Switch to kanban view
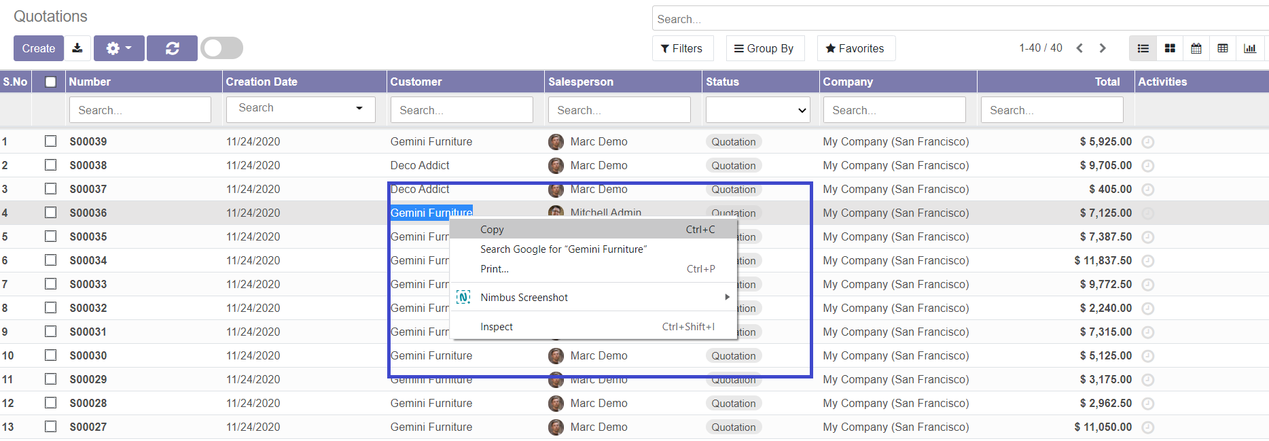 pyautogui.click(x=1170, y=48)
